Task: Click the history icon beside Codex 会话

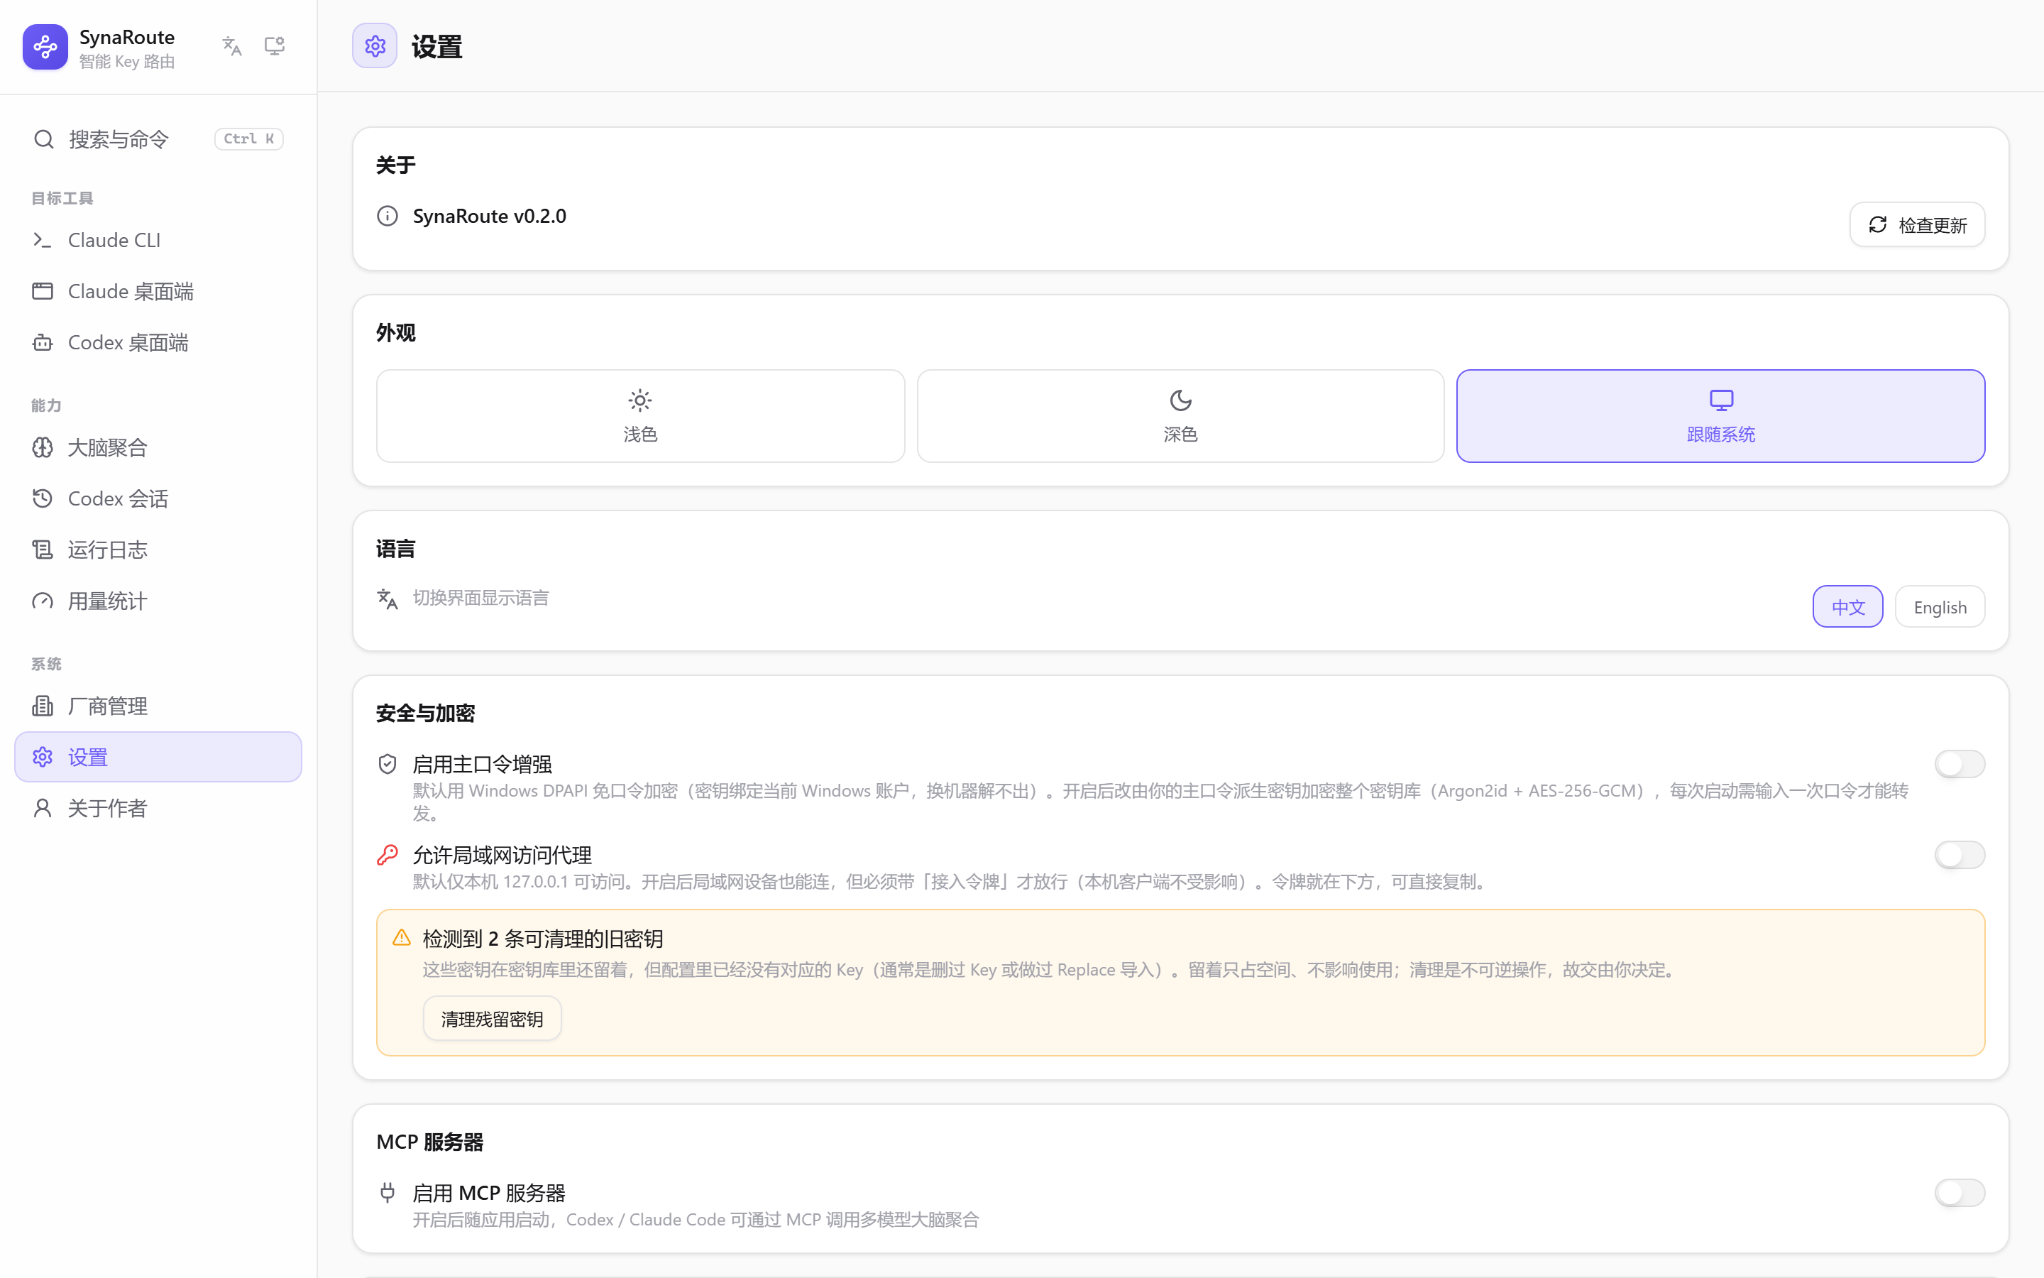Action: pyautogui.click(x=43, y=498)
